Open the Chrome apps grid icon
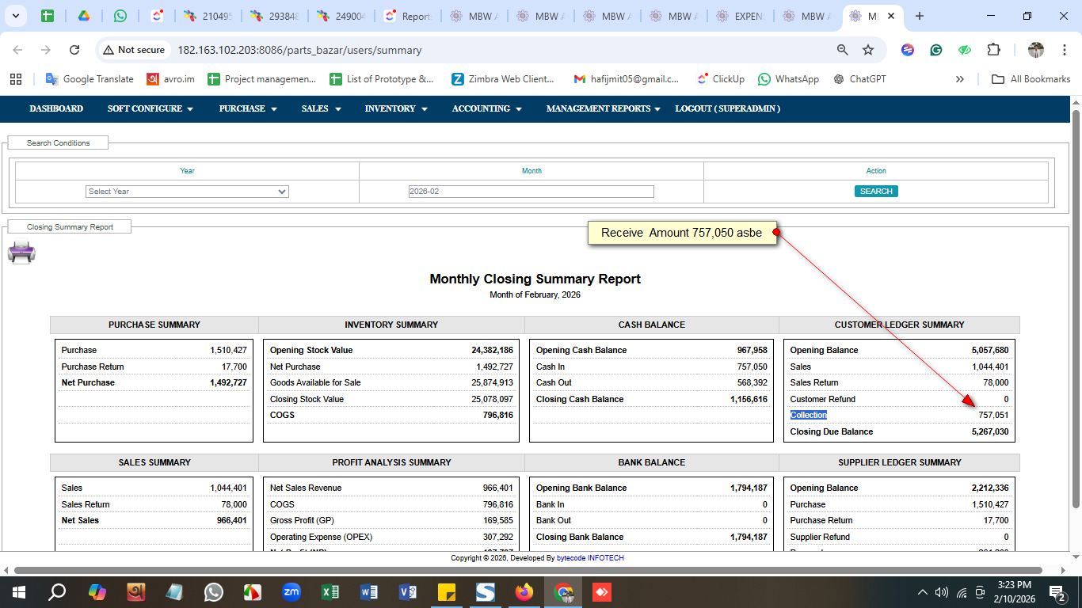1082x608 pixels. pyautogui.click(x=16, y=79)
